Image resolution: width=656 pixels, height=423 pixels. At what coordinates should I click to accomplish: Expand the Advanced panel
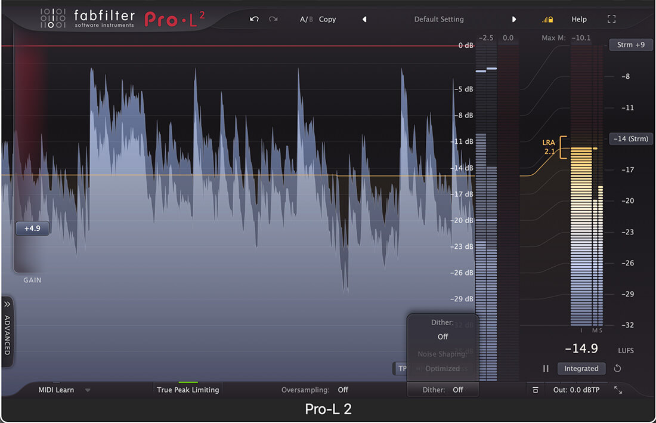(x=7, y=331)
